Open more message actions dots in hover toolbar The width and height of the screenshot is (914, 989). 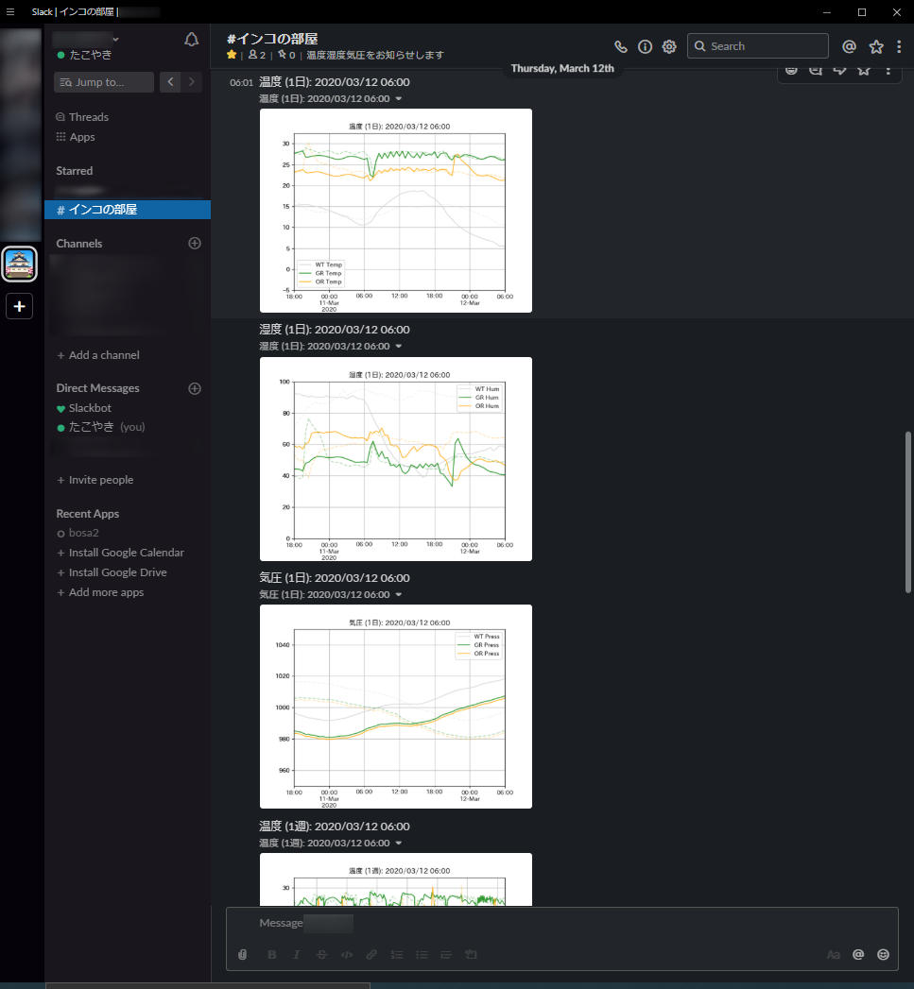point(888,70)
